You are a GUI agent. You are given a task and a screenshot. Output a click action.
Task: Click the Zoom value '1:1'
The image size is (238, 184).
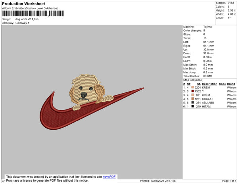pyautogui.click(x=230, y=18)
